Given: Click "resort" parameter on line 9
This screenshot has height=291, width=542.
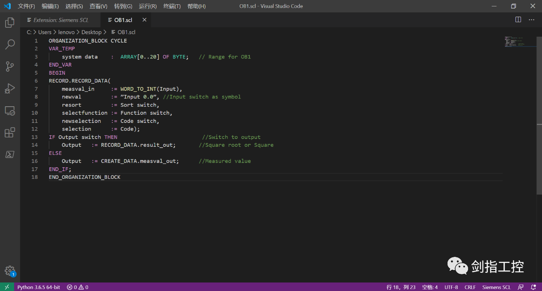Looking at the screenshot, I should click(71, 105).
